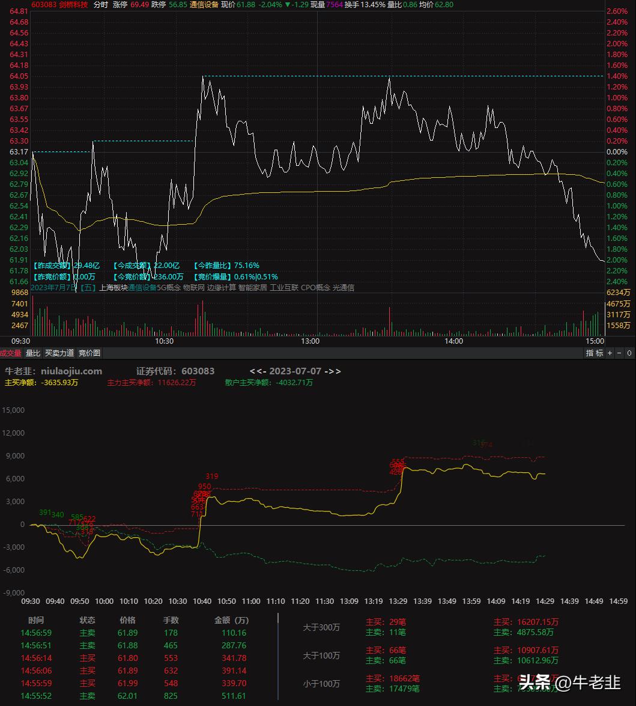Click 主卖：4875.58万 amount
Viewport: 636px width, 706px height.
[524, 632]
